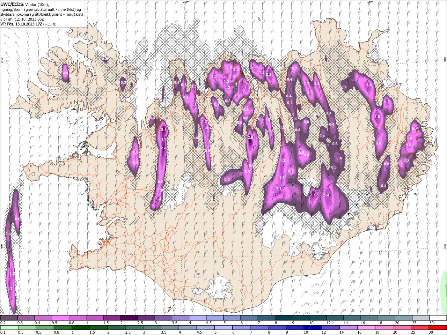This screenshot has width=447, height=335.
Task: Select the '0.1' label under bottom legend row
Action: 3,333
